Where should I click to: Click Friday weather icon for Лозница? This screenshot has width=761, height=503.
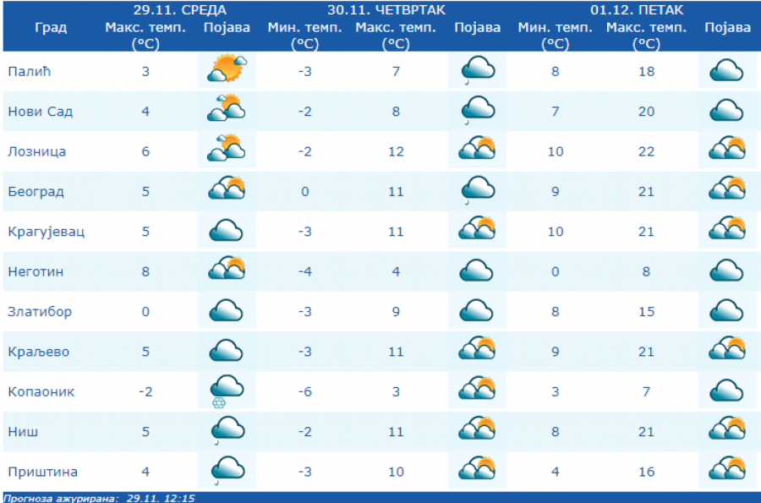(x=726, y=150)
